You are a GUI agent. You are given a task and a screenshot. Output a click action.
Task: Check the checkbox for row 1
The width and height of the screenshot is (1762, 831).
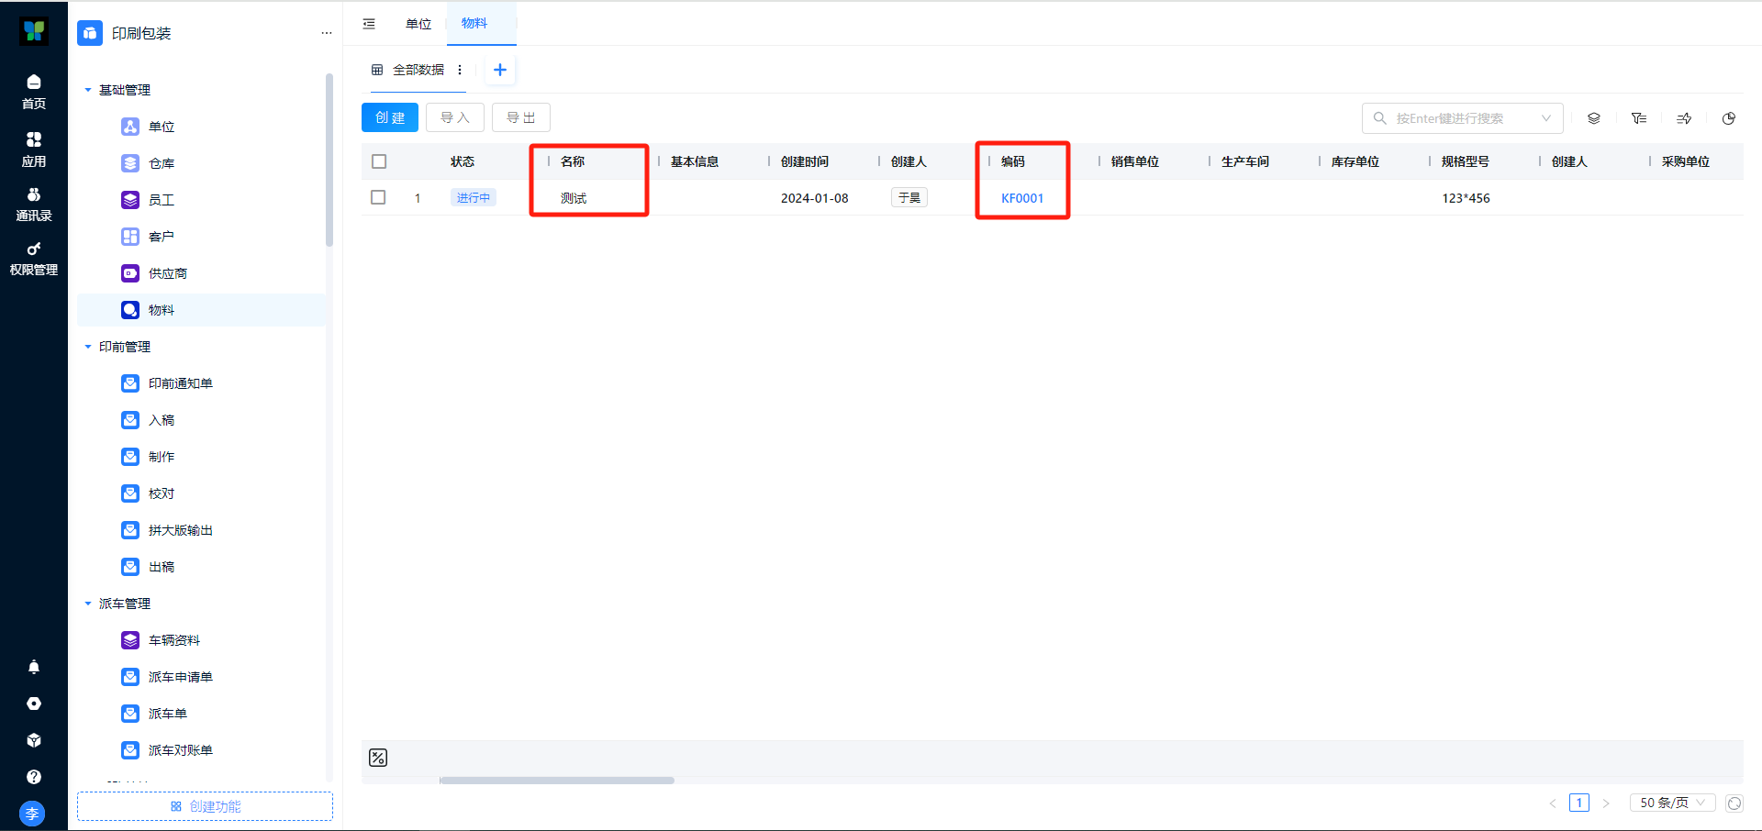tap(378, 197)
